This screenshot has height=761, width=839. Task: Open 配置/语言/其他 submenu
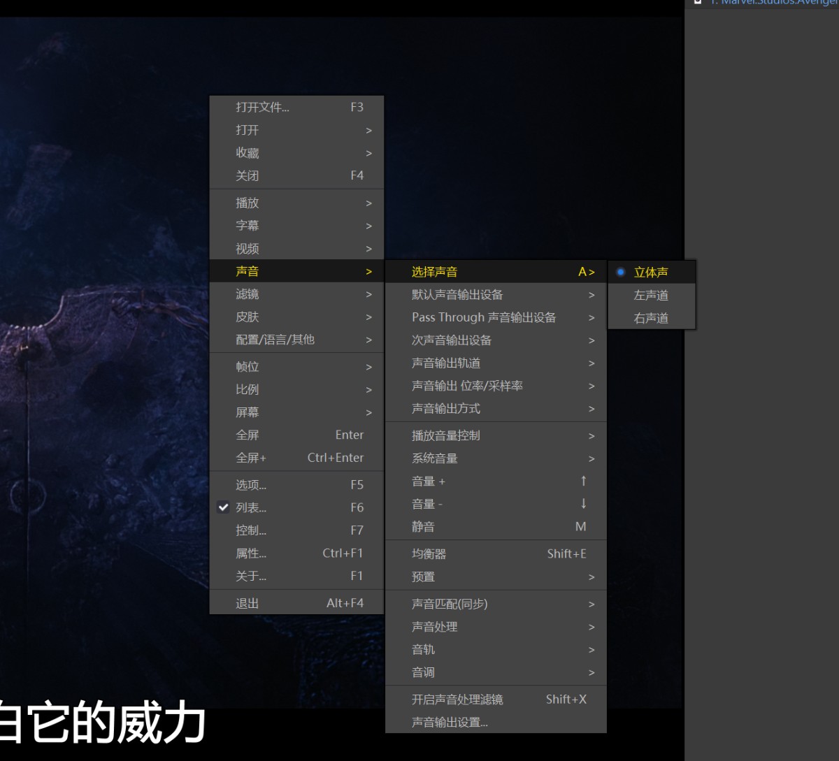click(x=296, y=340)
